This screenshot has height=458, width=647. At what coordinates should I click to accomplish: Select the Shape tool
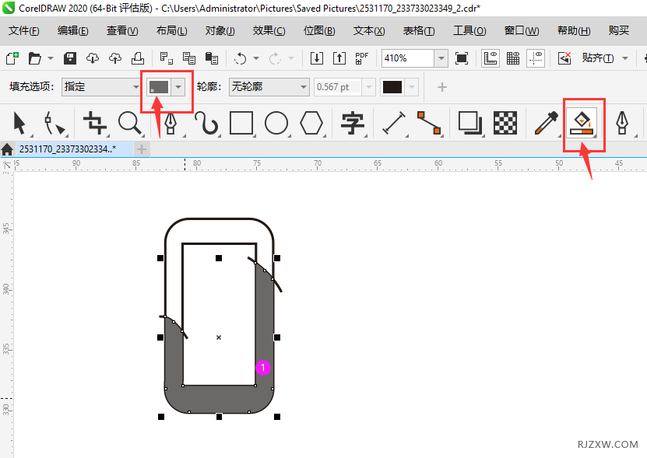click(x=53, y=123)
